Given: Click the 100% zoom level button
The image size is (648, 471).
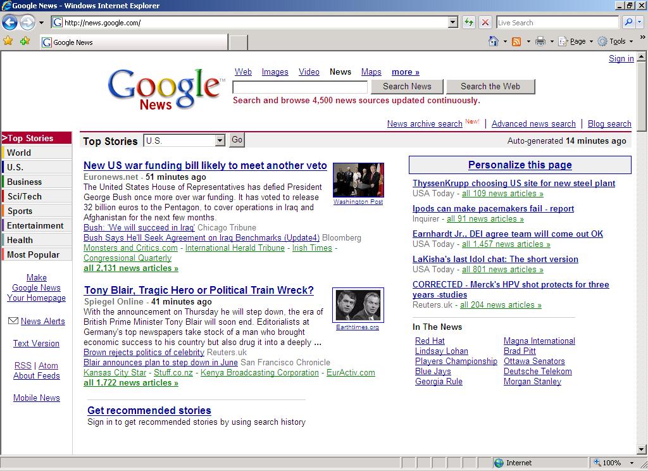Looking at the screenshot, I should point(607,463).
